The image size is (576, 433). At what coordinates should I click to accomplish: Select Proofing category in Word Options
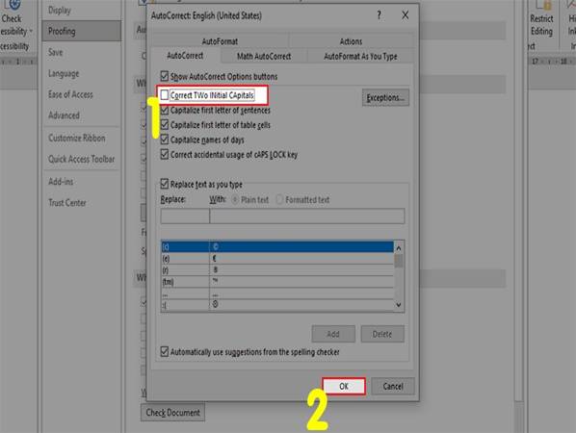coord(81,31)
